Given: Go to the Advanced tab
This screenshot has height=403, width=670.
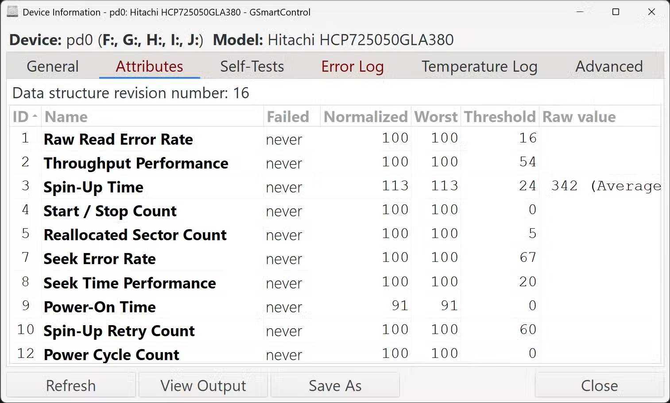Looking at the screenshot, I should click(x=609, y=66).
